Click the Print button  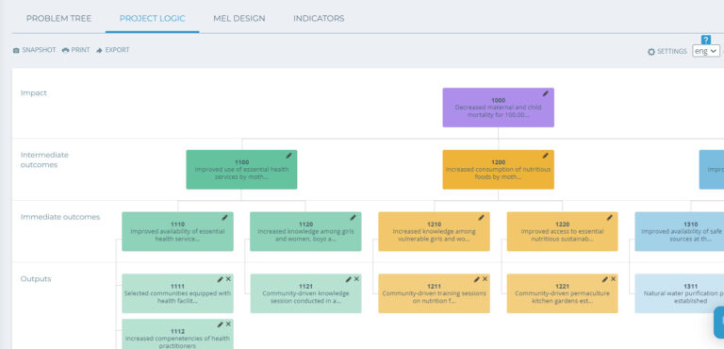[x=75, y=50]
